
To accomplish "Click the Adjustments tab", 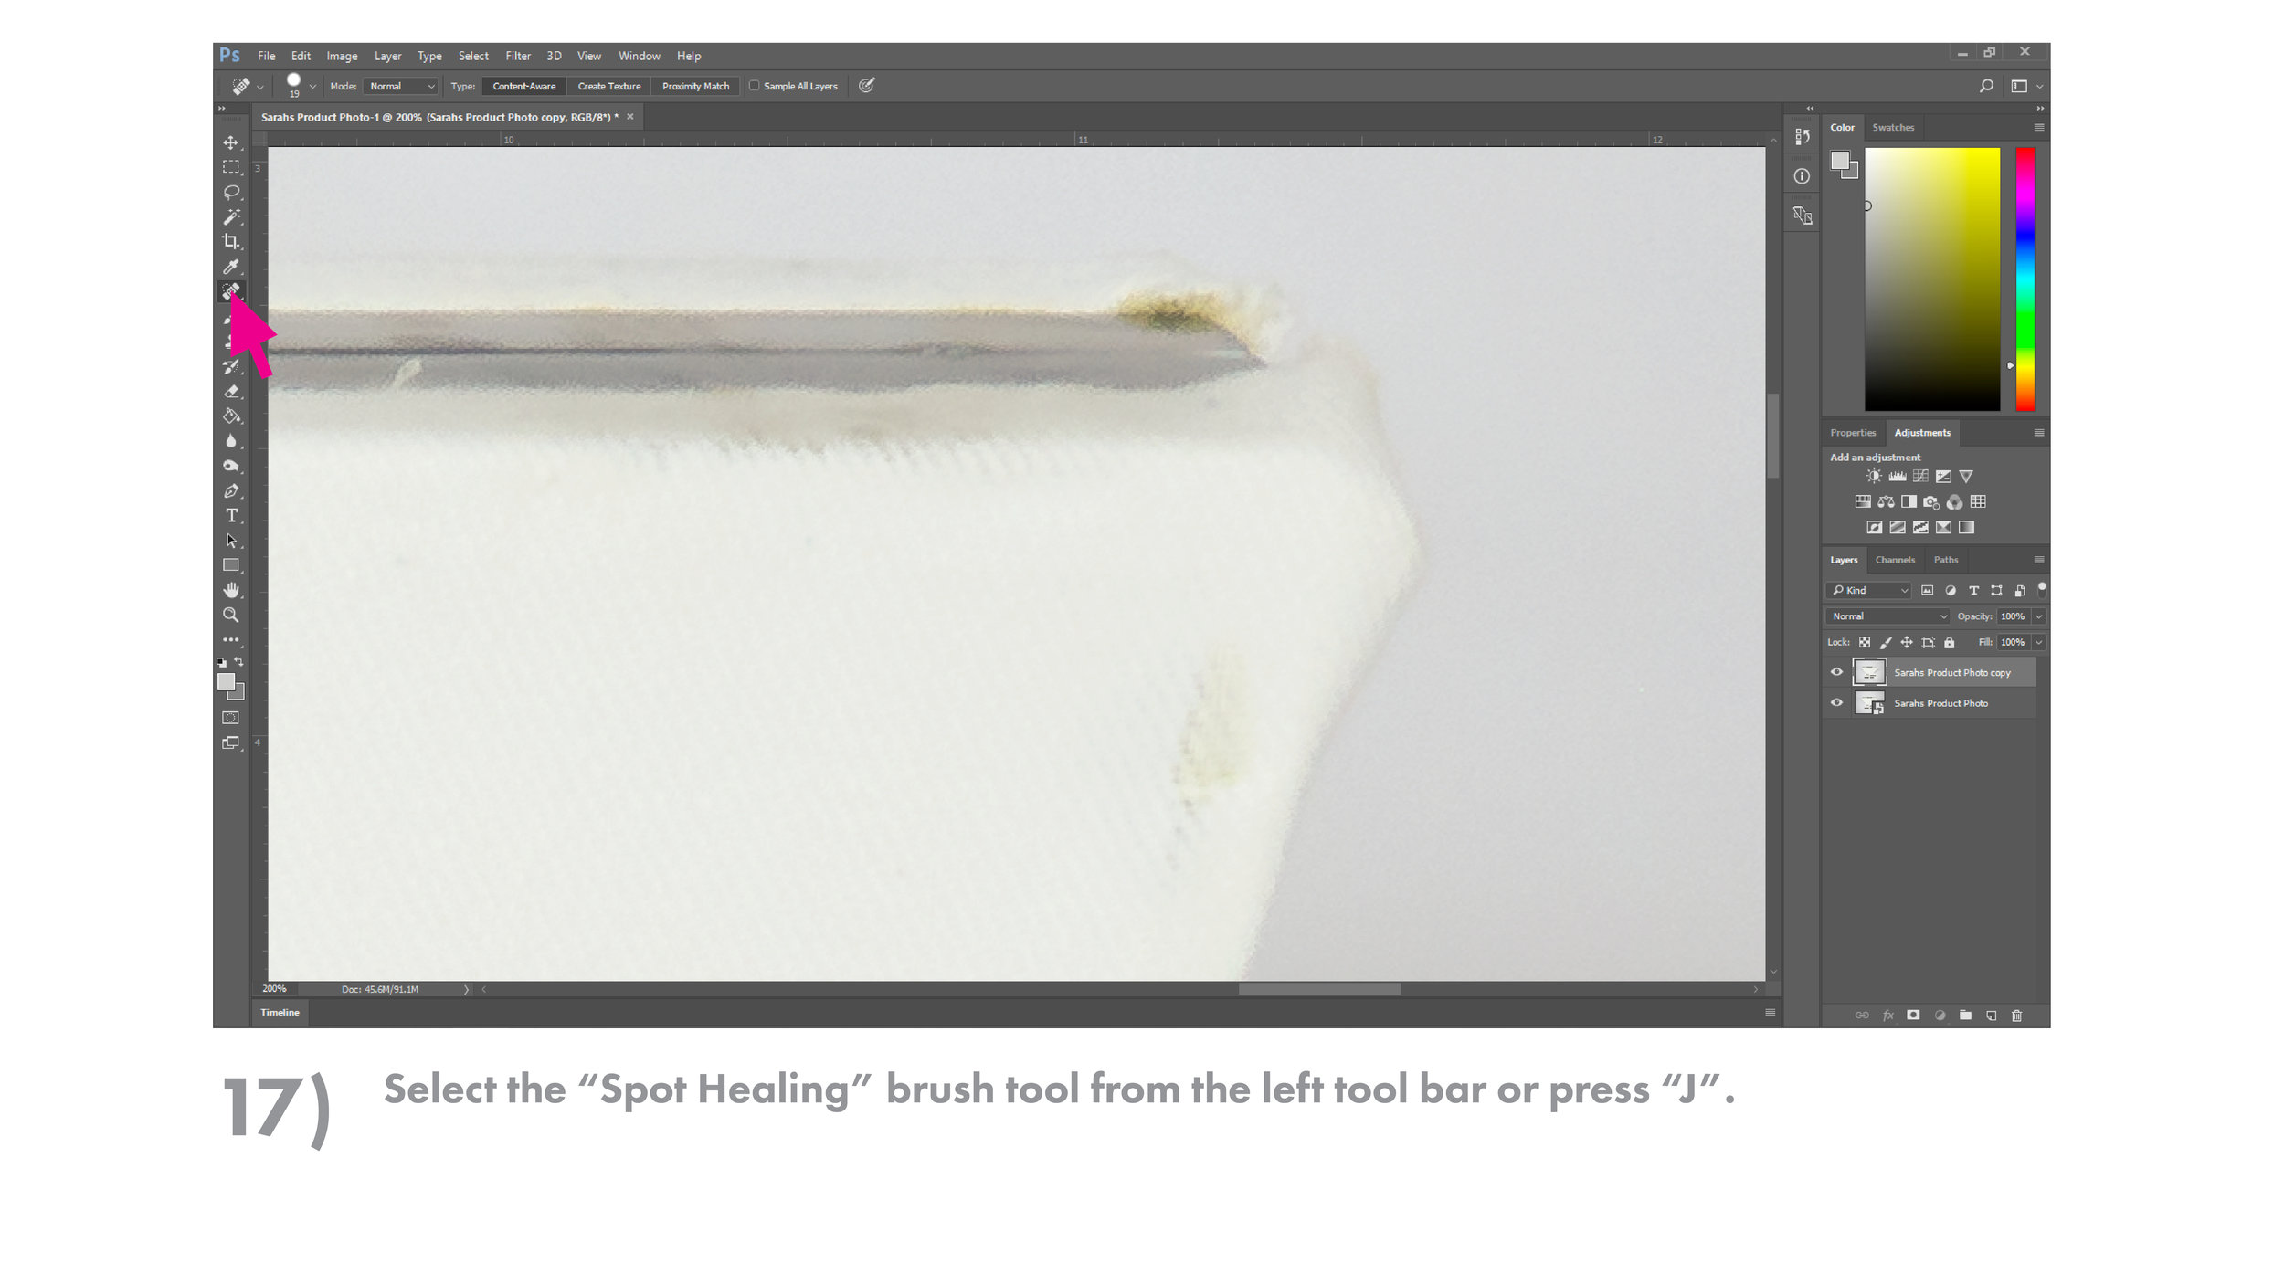I will (1921, 431).
